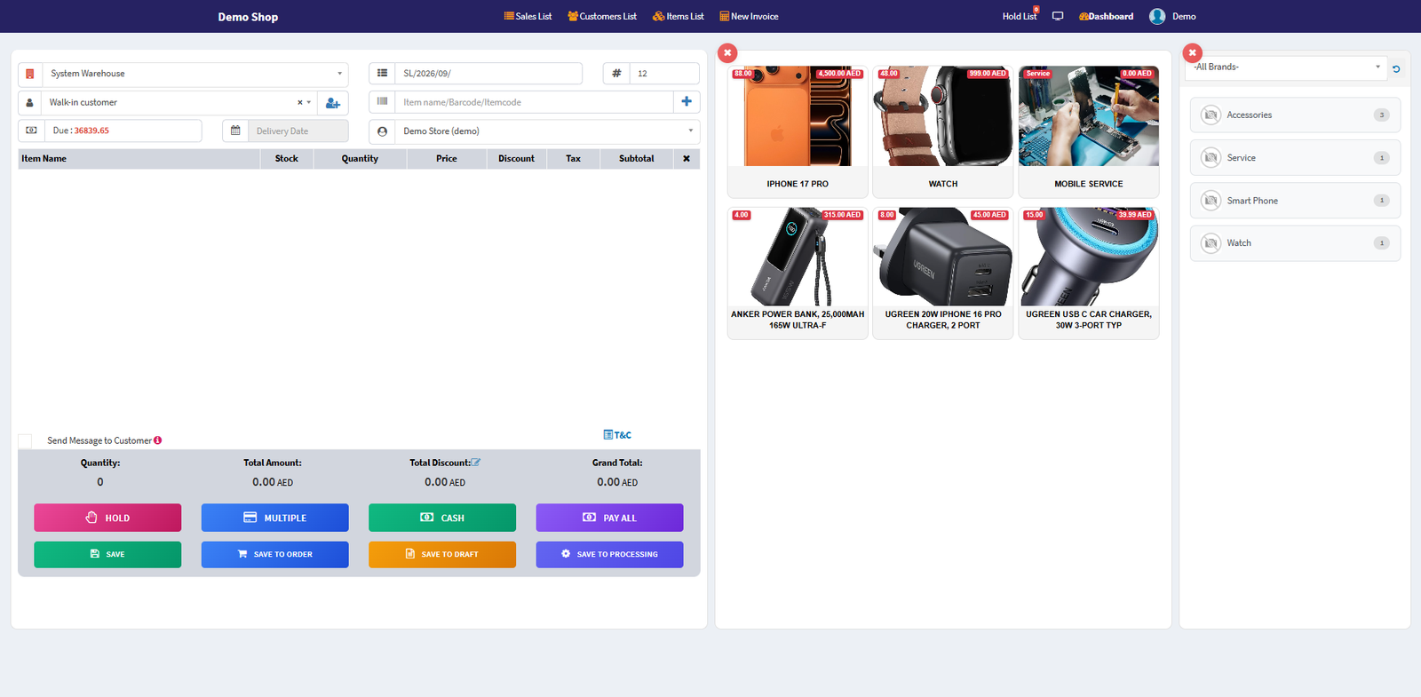Image resolution: width=1421 pixels, height=697 pixels.
Task: Click the fullscreen monitor icon in top bar
Action: tap(1058, 16)
